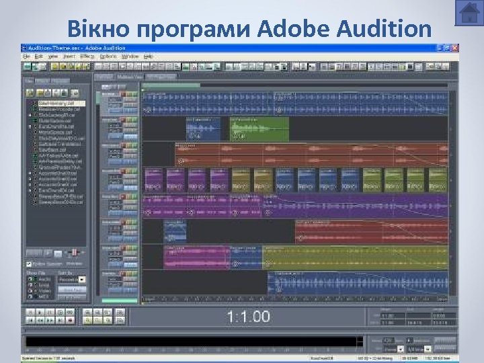The height and width of the screenshot is (363, 484).
Task: Click the large 1:1.00 time display
Action: click(249, 317)
